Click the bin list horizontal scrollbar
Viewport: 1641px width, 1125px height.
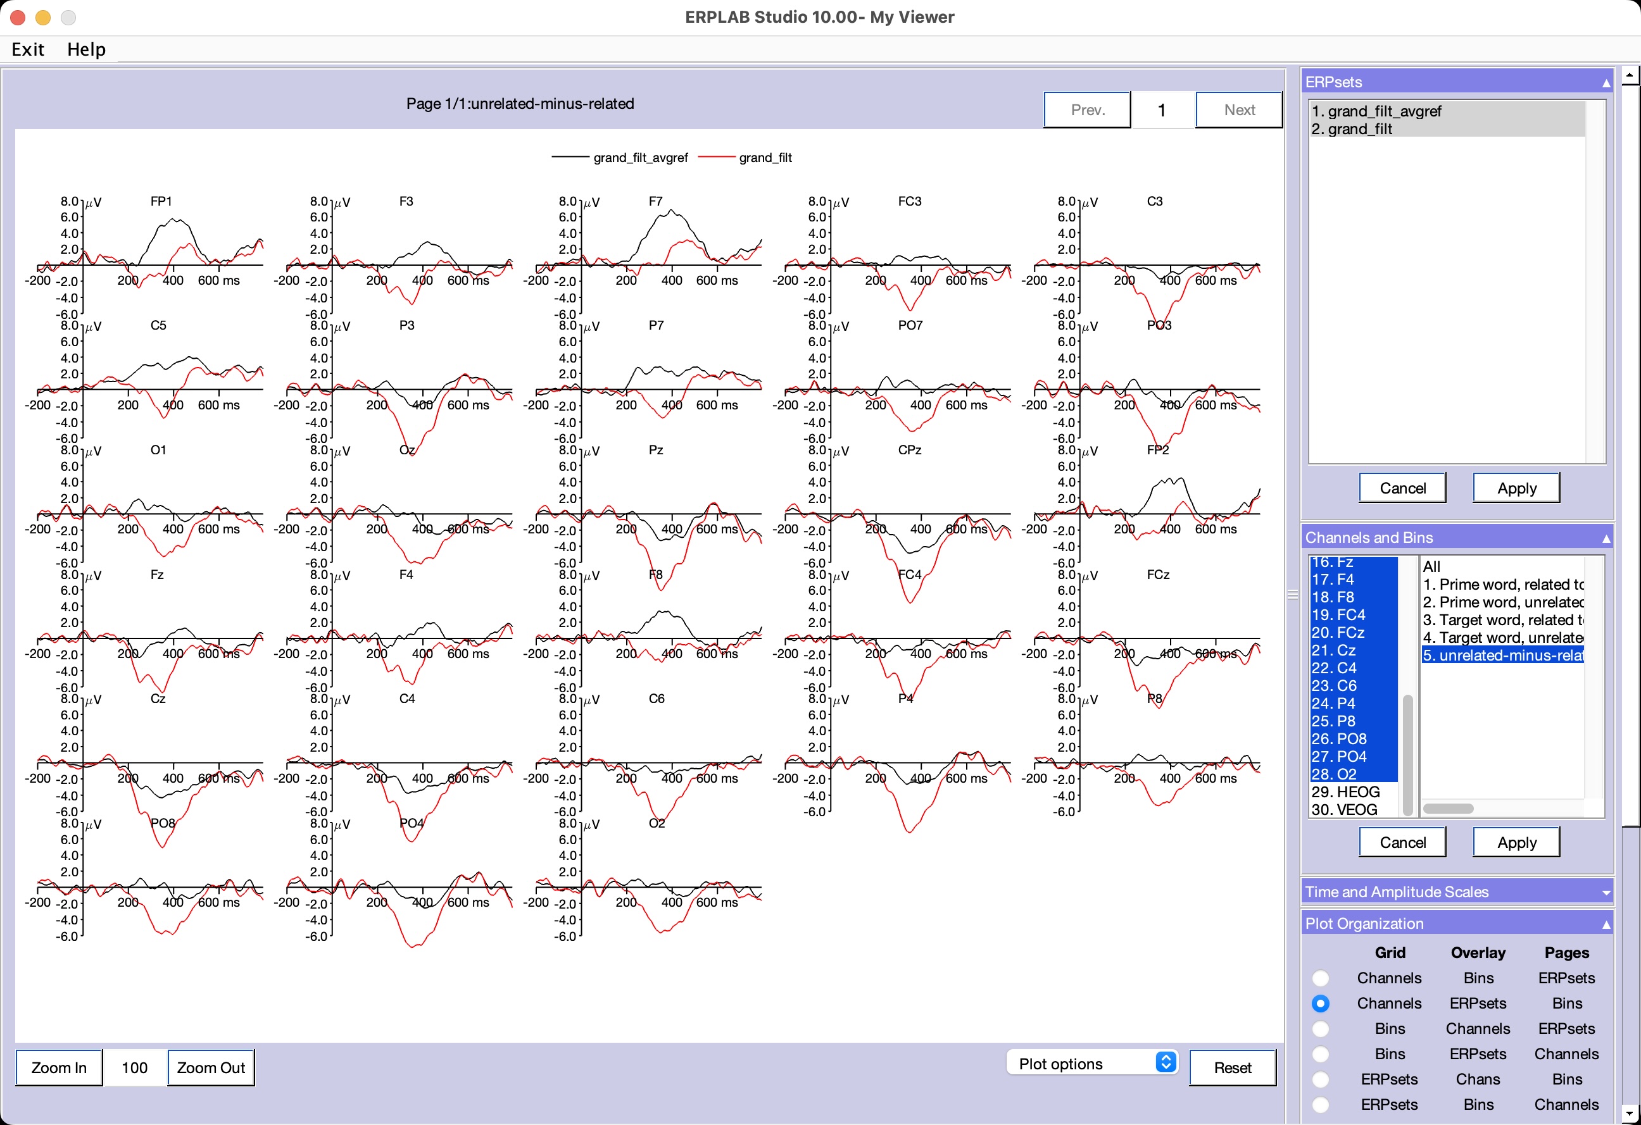1449,809
